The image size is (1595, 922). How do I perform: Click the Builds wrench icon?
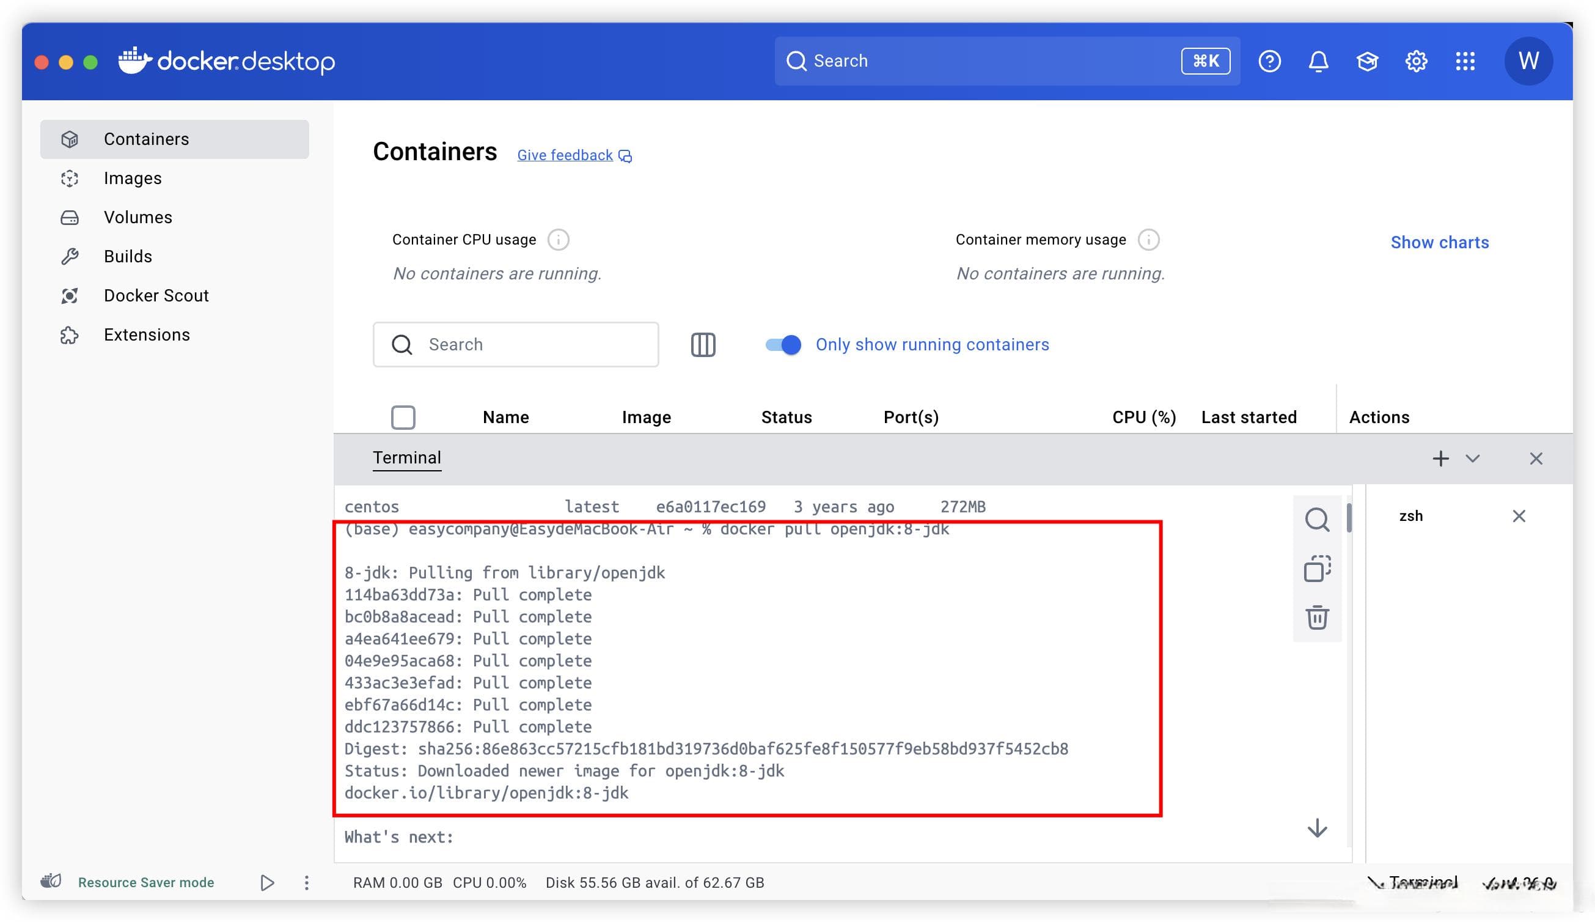[70, 256]
